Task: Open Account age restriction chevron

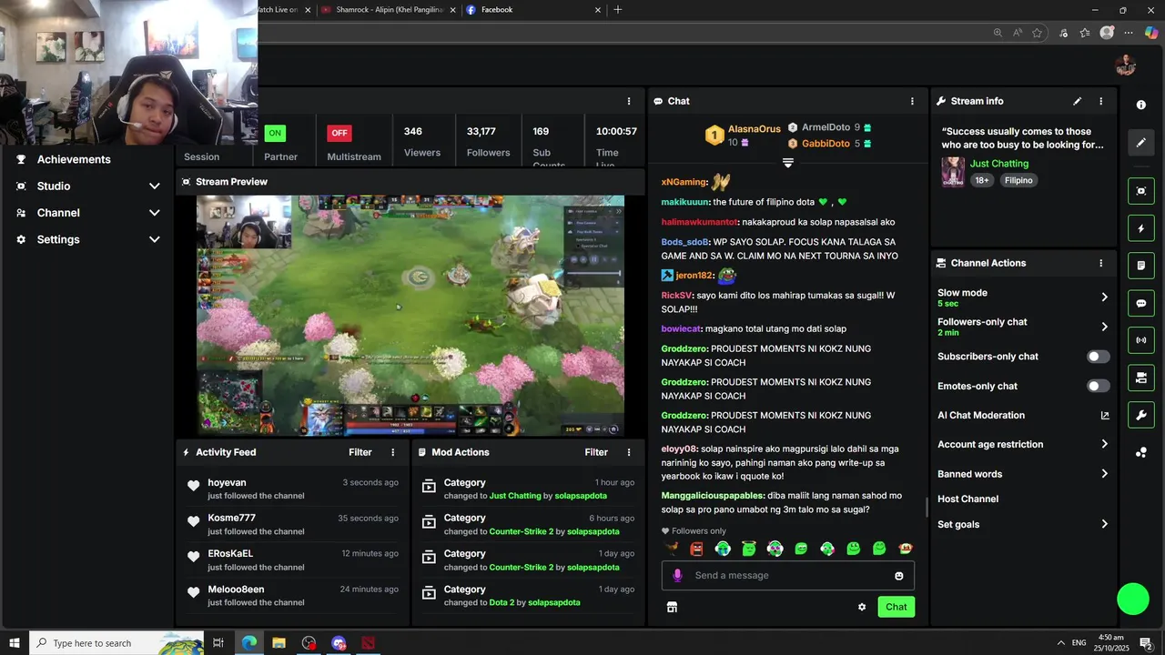Action: pyautogui.click(x=1104, y=444)
